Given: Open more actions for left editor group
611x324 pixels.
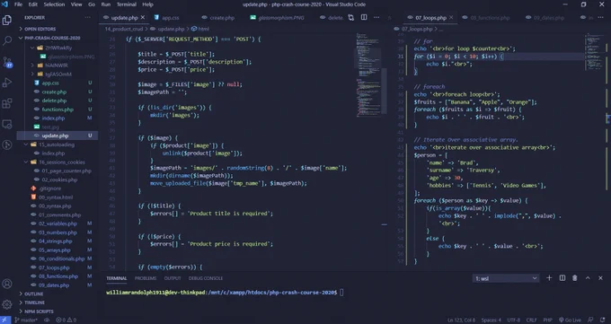Looking at the screenshot, I should click(x=376, y=18).
